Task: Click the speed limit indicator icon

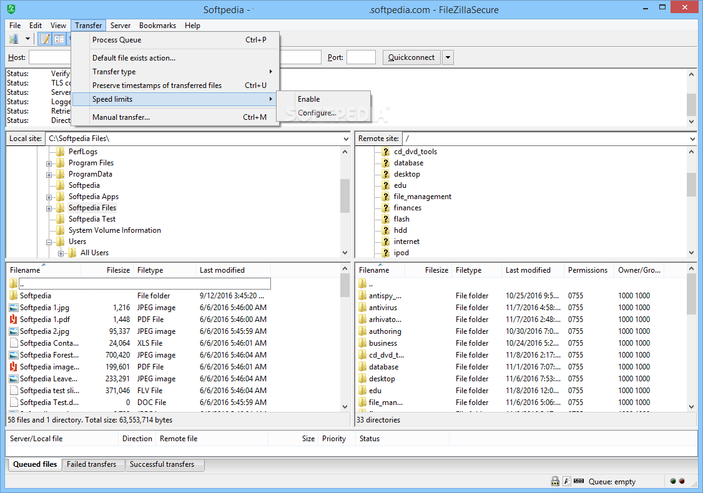Action: 579,481
